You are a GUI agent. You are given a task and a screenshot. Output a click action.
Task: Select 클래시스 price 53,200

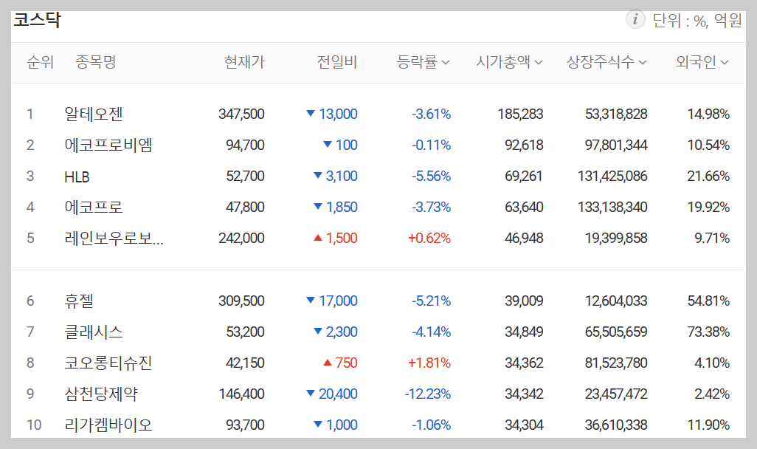tap(245, 332)
